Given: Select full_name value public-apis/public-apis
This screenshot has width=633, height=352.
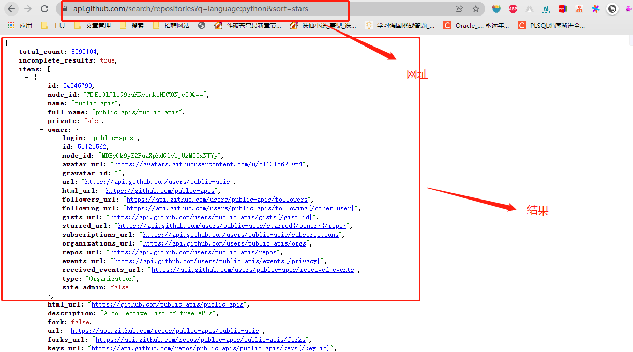Looking at the screenshot, I should [137, 112].
